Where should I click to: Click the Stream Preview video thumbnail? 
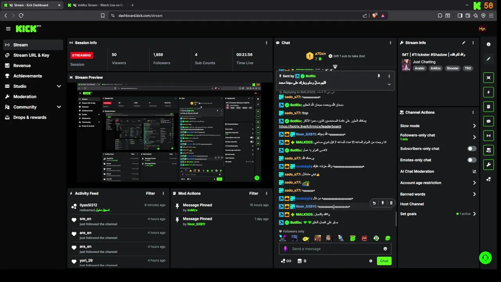(169, 132)
